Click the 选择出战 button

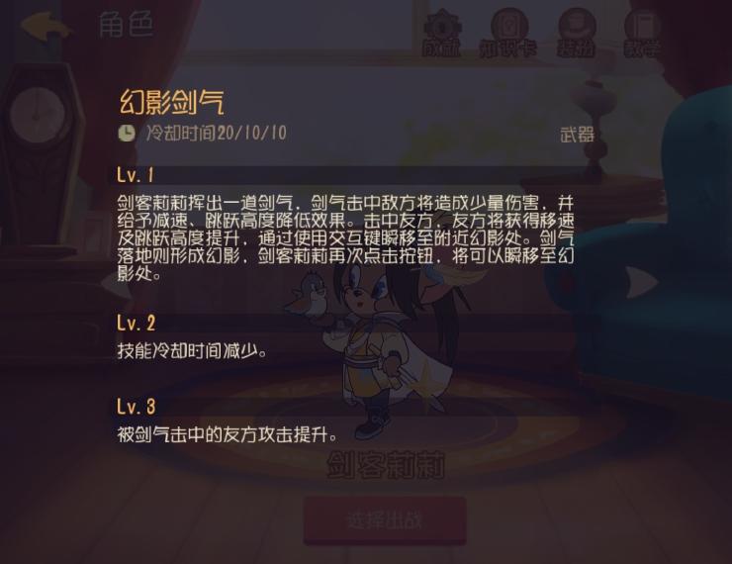pyautogui.click(x=385, y=520)
